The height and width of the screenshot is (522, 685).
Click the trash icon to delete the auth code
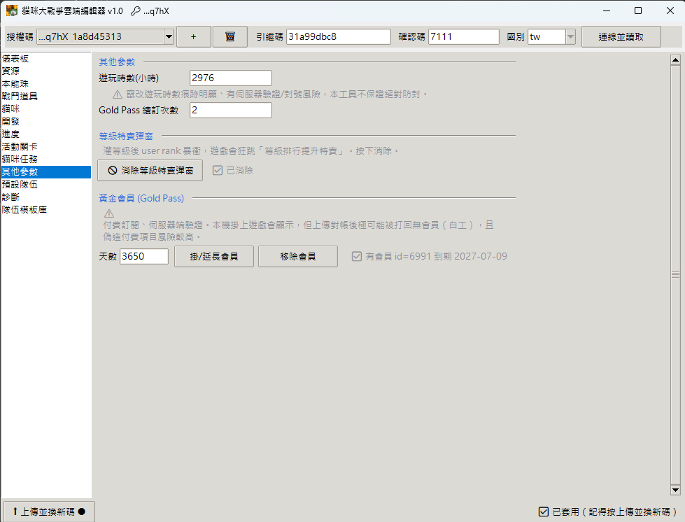tap(229, 36)
